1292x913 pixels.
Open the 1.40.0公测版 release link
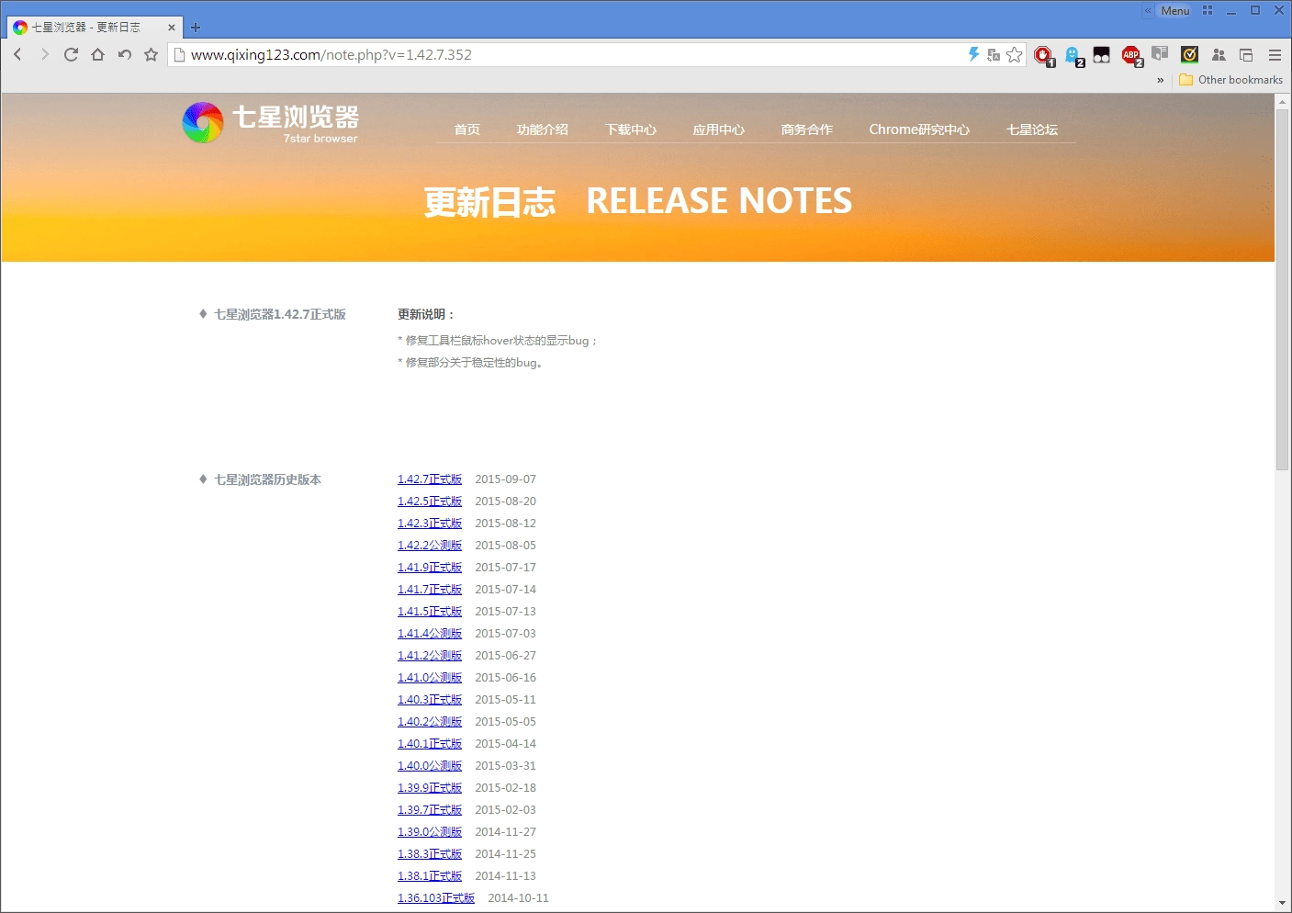click(x=430, y=766)
